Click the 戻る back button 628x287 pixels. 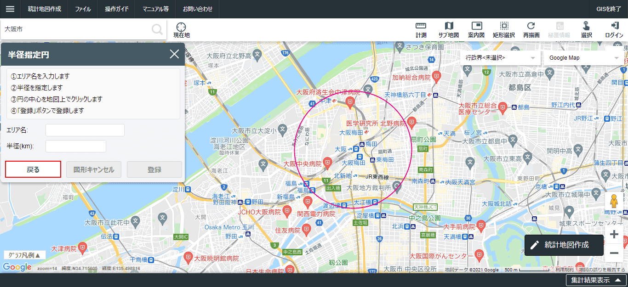[x=33, y=169]
